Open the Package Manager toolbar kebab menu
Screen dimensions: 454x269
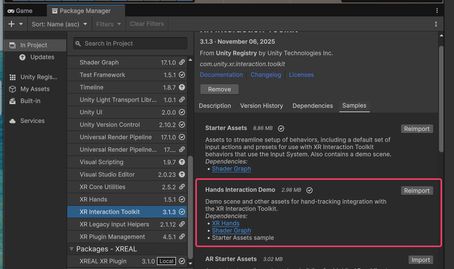pyautogui.click(x=436, y=24)
